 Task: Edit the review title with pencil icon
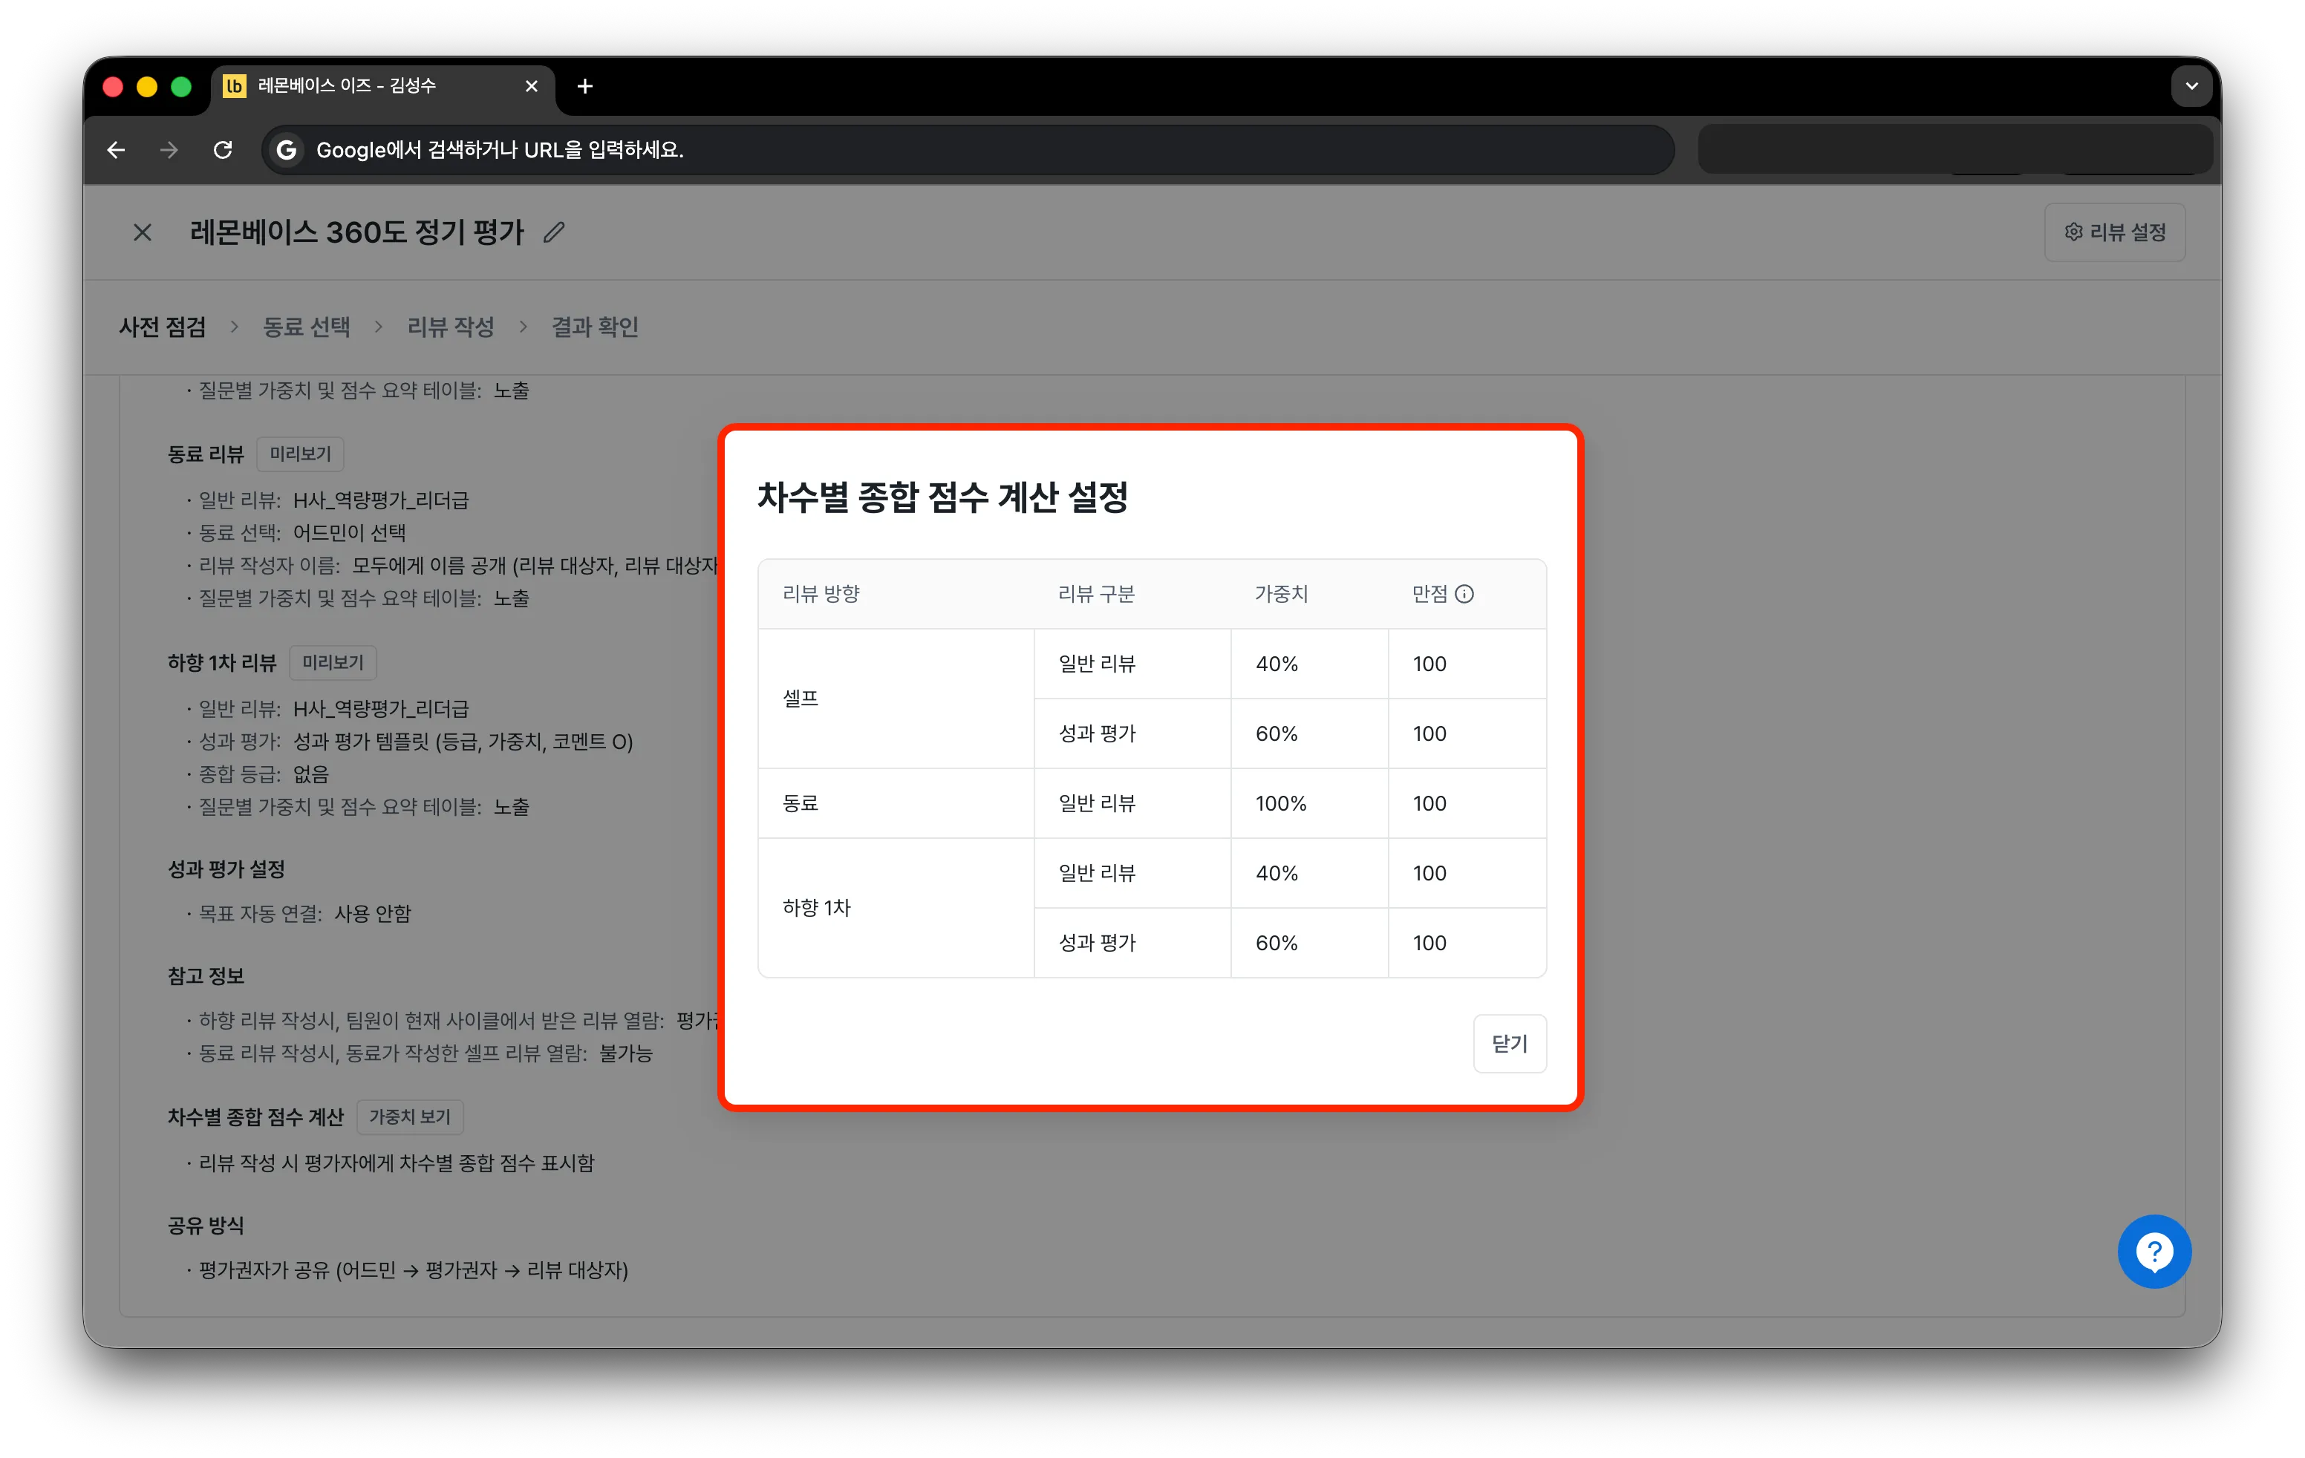point(554,232)
